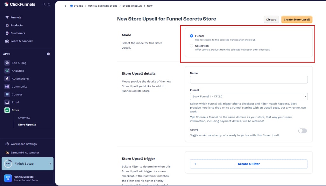Click the Site & Blog icon
Viewport: 326px width, 186px height.
[7, 63]
